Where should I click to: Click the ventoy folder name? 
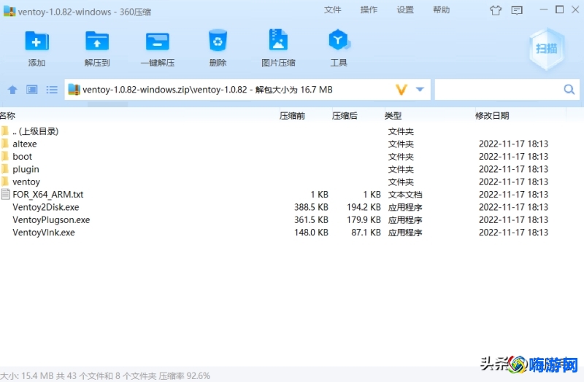pyautogui.click(x=26, y=182)
